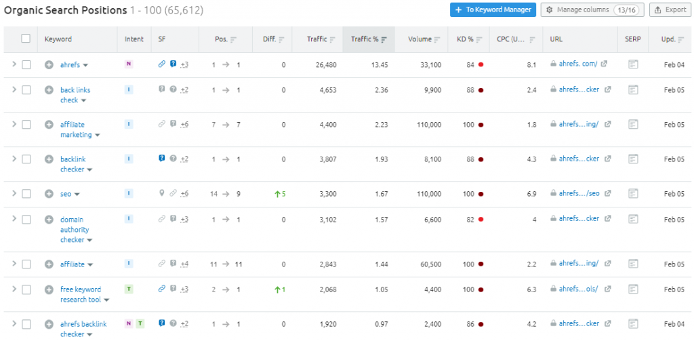Screen dimensions: 694x341
Task: Expand the 'ahrefs' row chevron
Action: [14, 64]
